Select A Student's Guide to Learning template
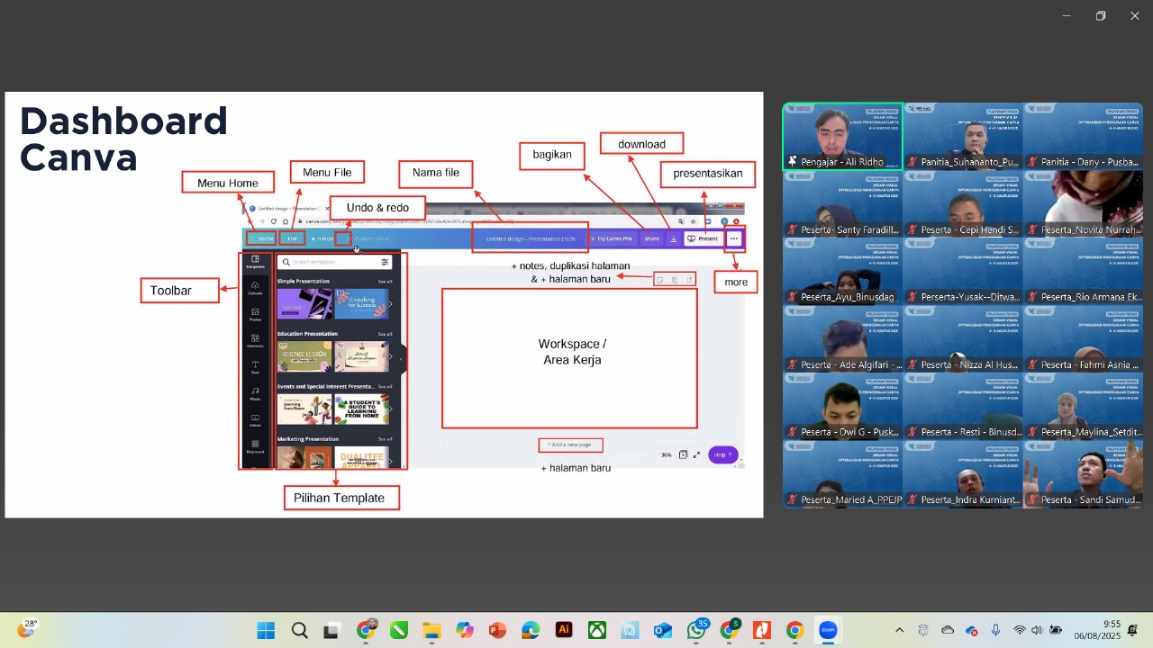The width and height of the screenshot is (1153, 648). point(362,409)
